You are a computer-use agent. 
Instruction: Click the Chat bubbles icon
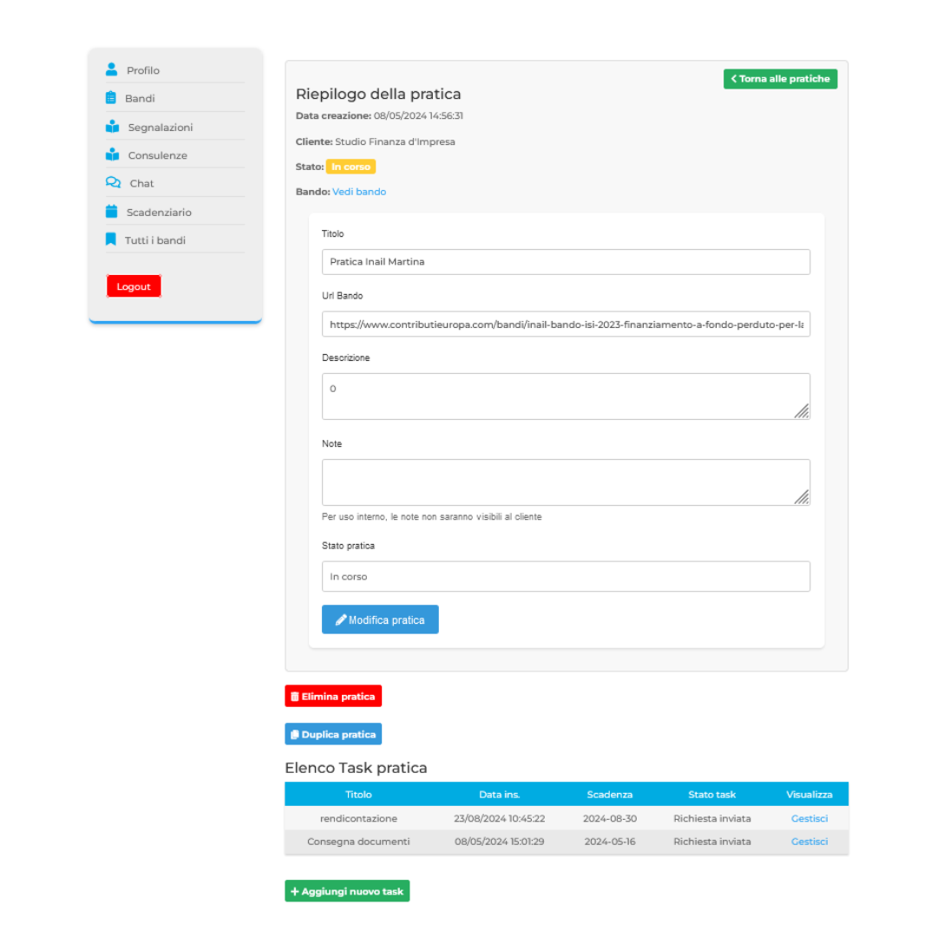pyautogui.click(x=113, y=183)
